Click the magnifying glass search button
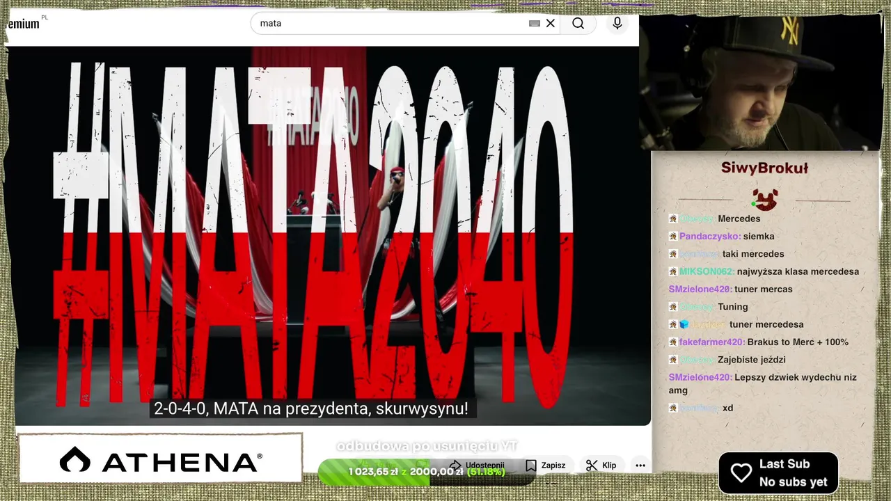This screenshot has height=501, width=891. 578,23
